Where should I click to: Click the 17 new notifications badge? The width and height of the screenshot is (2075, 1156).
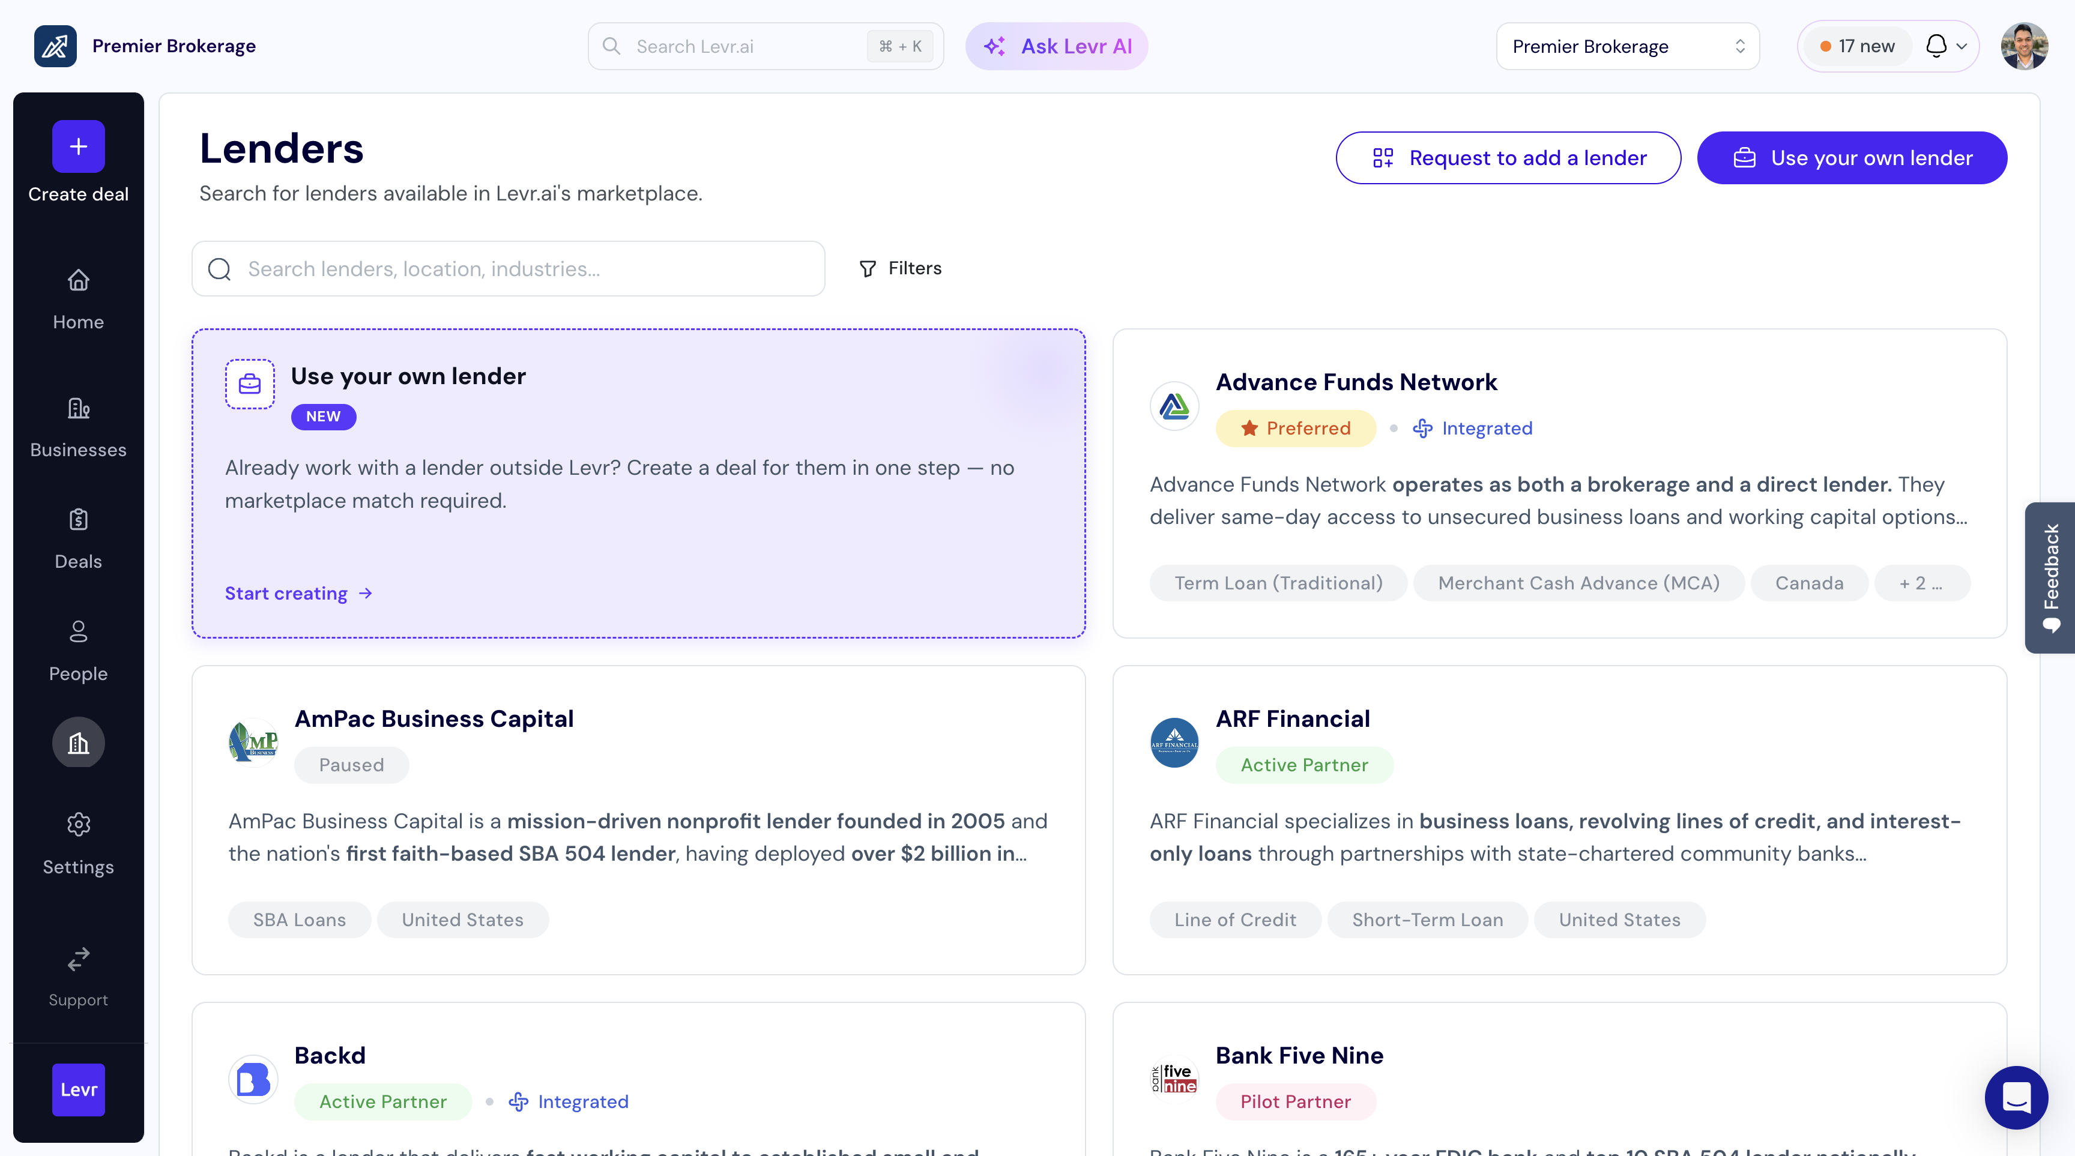1858,46
